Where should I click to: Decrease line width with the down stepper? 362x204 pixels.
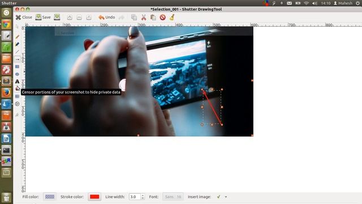pos(143,198)
